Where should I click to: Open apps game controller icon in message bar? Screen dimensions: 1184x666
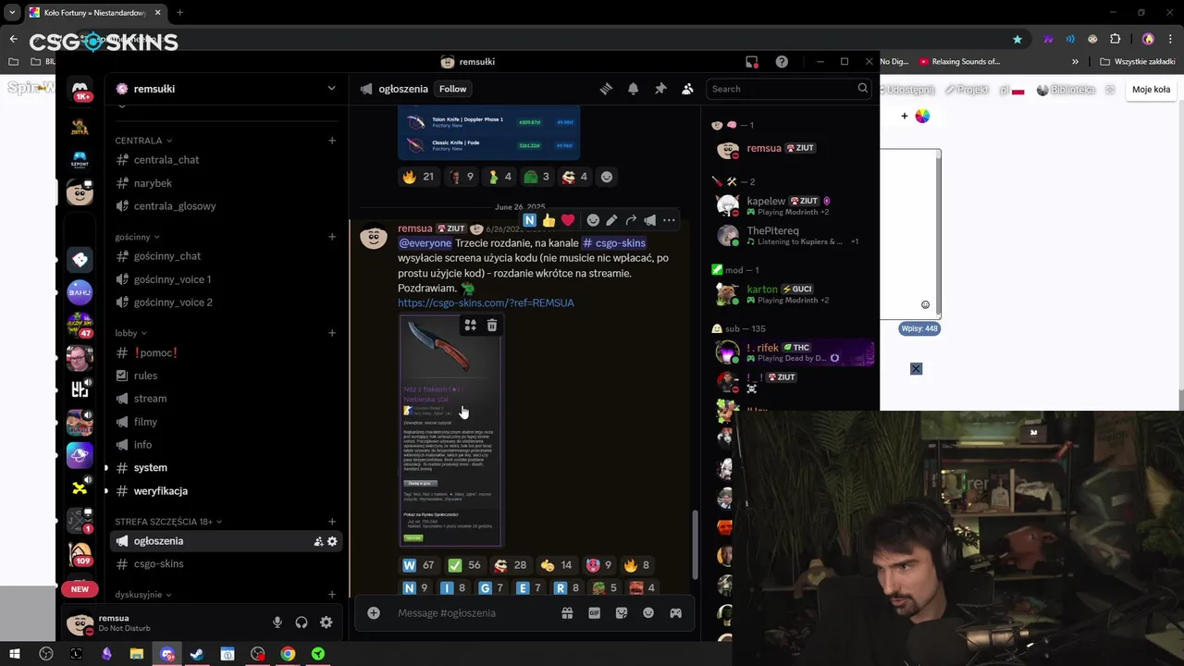click(676, 612)
